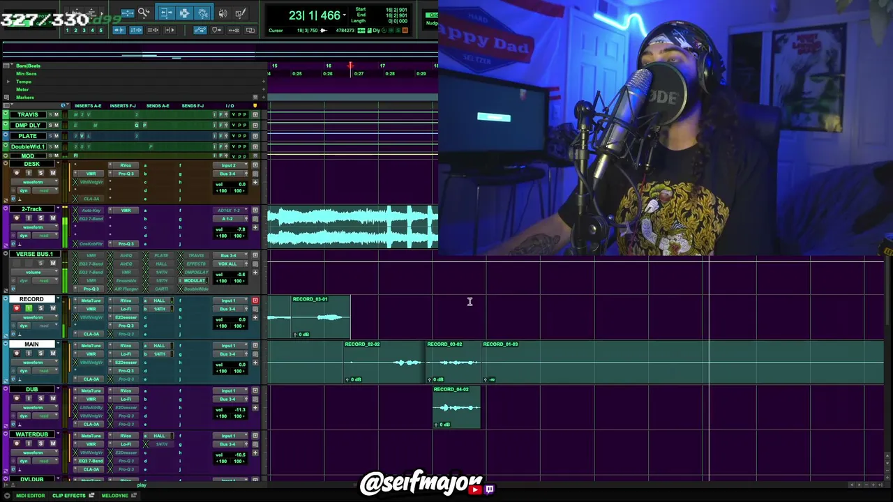Open Auto-Key insert on 2-Track
The height and width of the screenshot is (502, 893).
(x=91, y=211)
